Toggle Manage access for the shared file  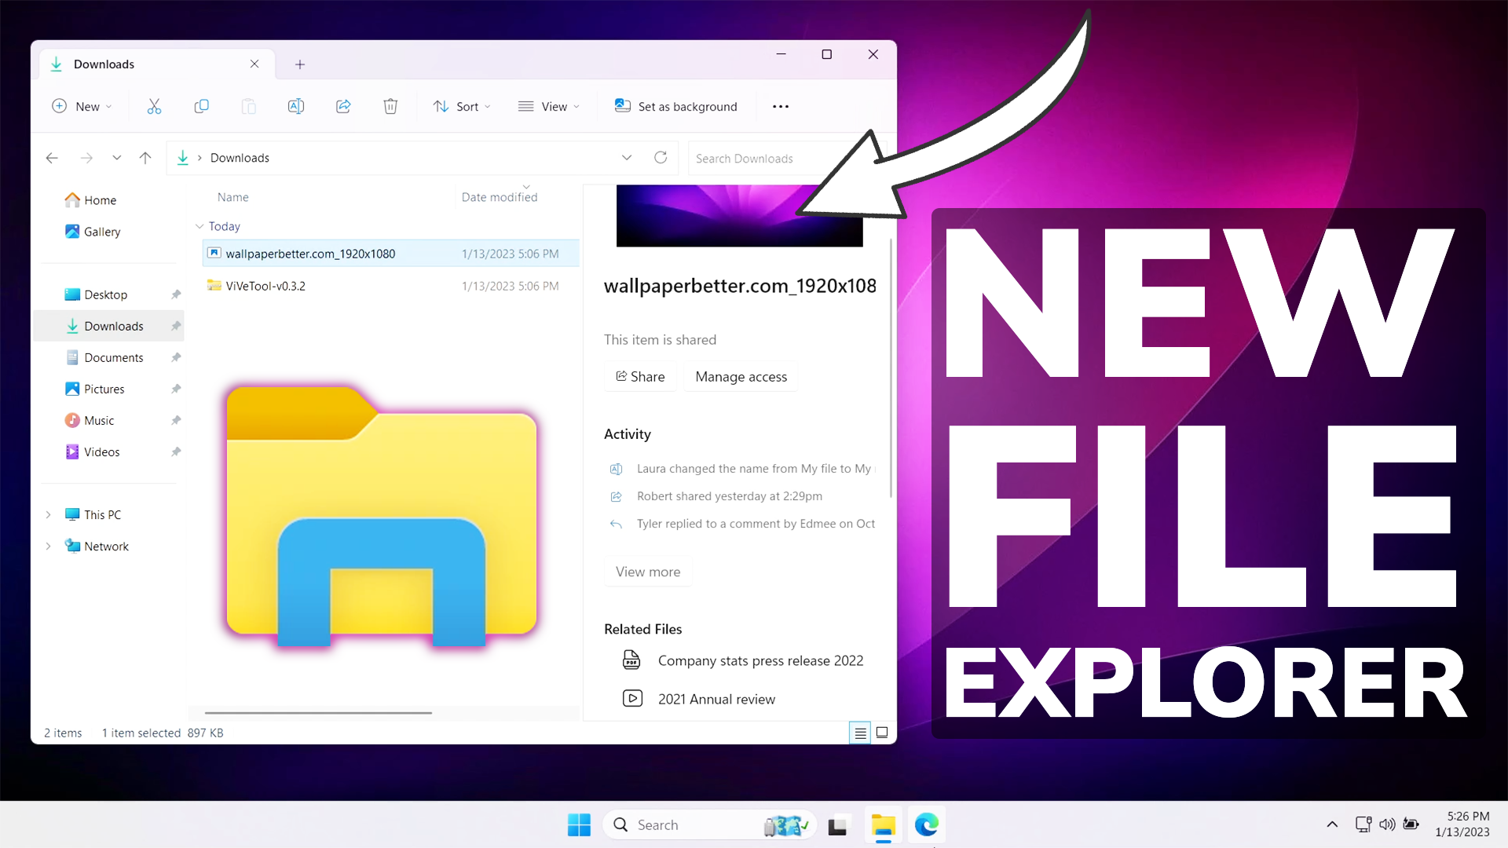(741, 376)
